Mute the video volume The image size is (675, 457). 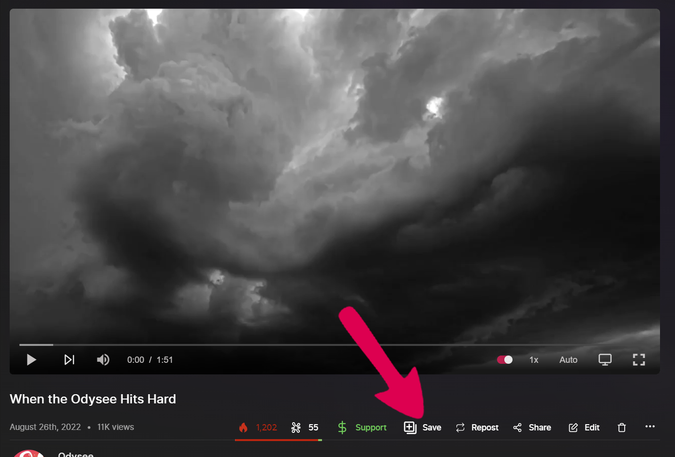click(103, 360)
